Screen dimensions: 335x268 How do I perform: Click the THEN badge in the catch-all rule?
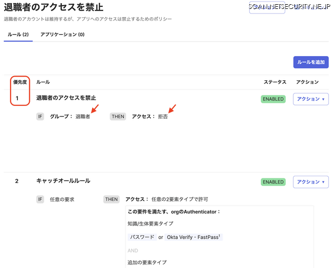pos(111,199)
